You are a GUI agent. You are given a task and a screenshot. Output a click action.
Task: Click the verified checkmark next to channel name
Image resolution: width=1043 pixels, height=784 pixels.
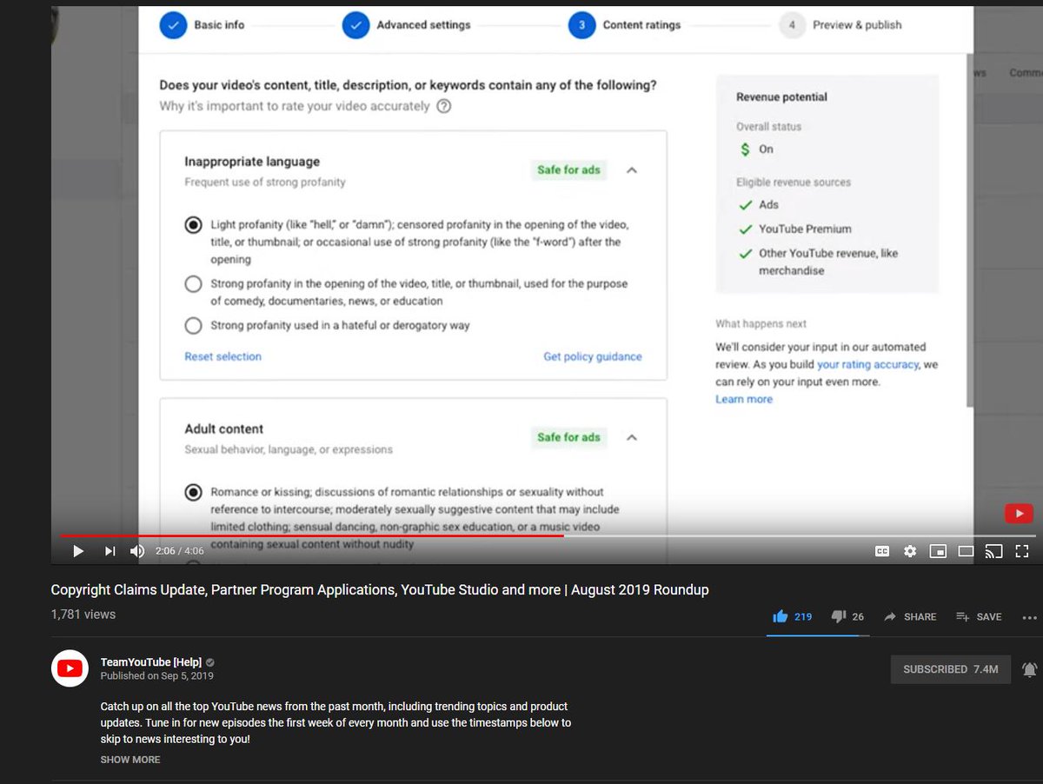pos(210,662)
